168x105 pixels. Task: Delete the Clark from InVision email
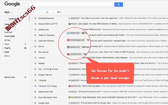35,41
